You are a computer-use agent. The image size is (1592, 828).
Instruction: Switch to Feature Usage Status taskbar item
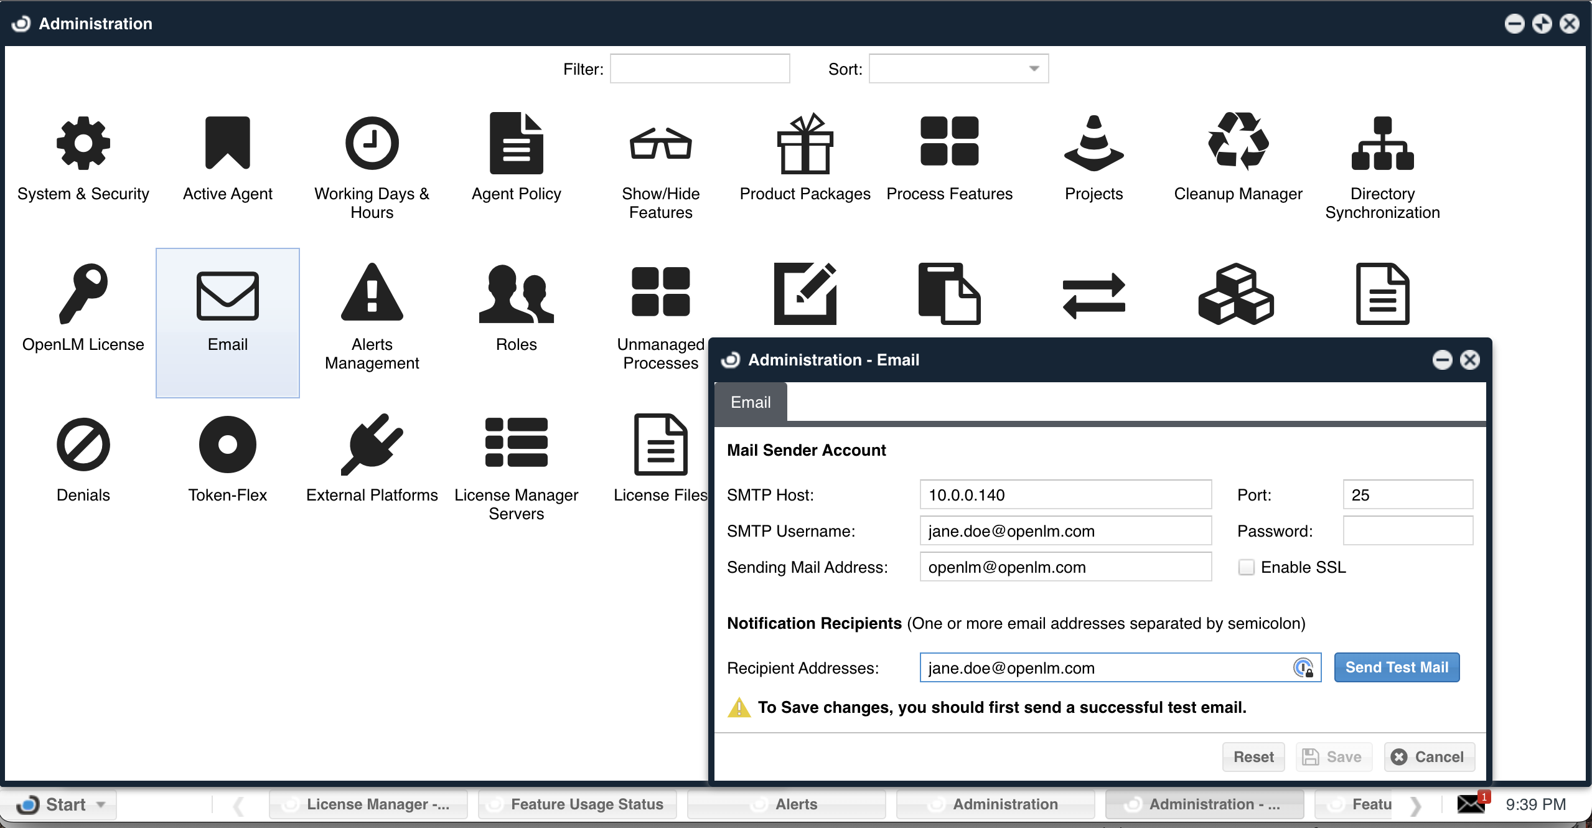coord(576,804)
